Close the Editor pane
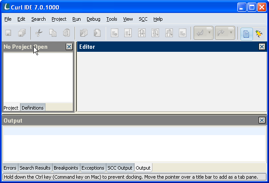This screenshot has width=269, height=183. pos(262,47)
